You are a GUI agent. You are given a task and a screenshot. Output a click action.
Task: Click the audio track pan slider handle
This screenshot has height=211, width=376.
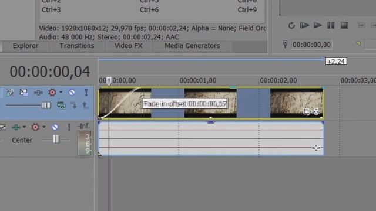point(56,139)
